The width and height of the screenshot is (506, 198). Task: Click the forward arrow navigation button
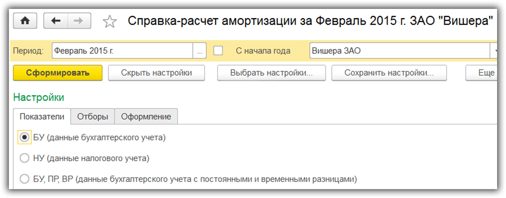78,21
